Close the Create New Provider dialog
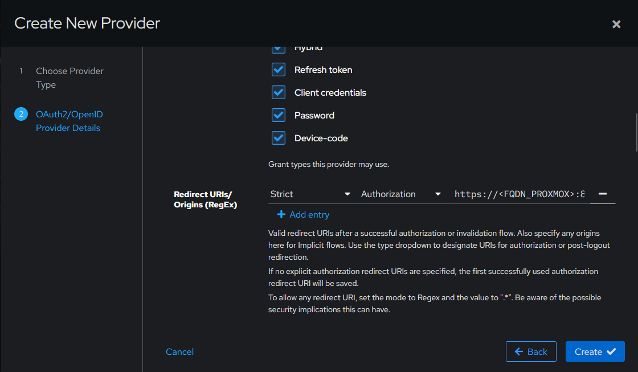This screenshot has height=372, width=638. pyautogui.click(x=616, y=24)
